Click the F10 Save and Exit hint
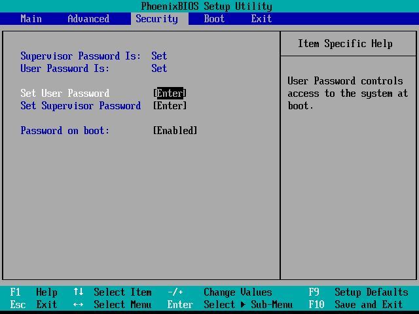This screenshot has width=419, height=314. [x=355, y=304]
